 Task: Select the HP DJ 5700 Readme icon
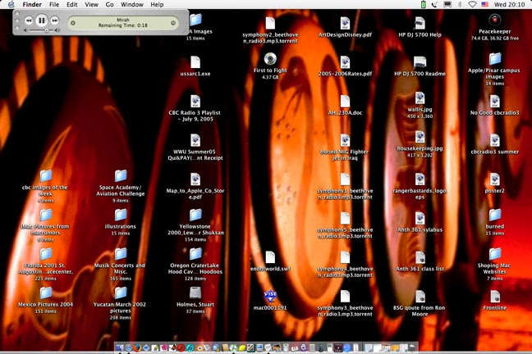point(420,62)
